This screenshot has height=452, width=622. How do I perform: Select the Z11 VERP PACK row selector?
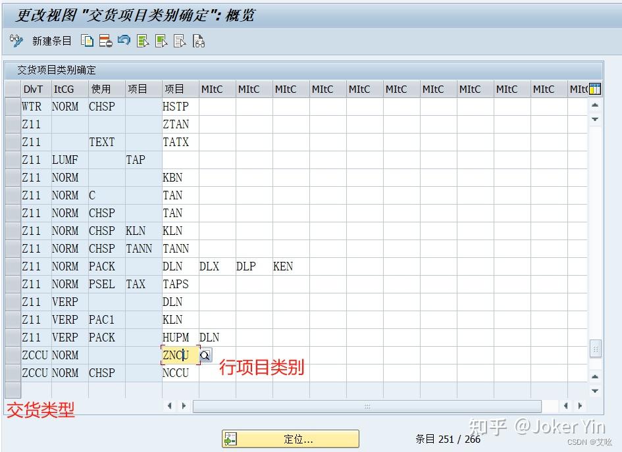point(13,338)
